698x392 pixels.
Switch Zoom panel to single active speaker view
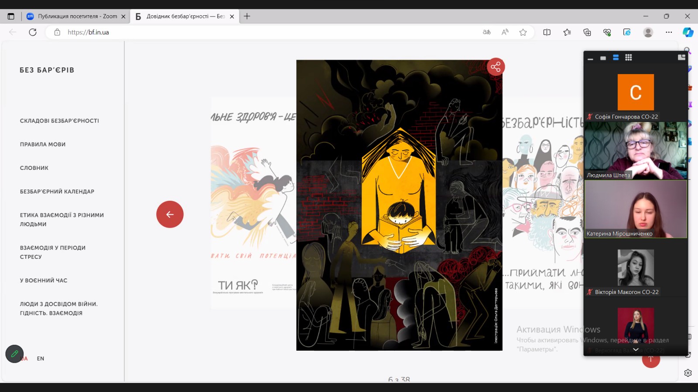(603, 58)
